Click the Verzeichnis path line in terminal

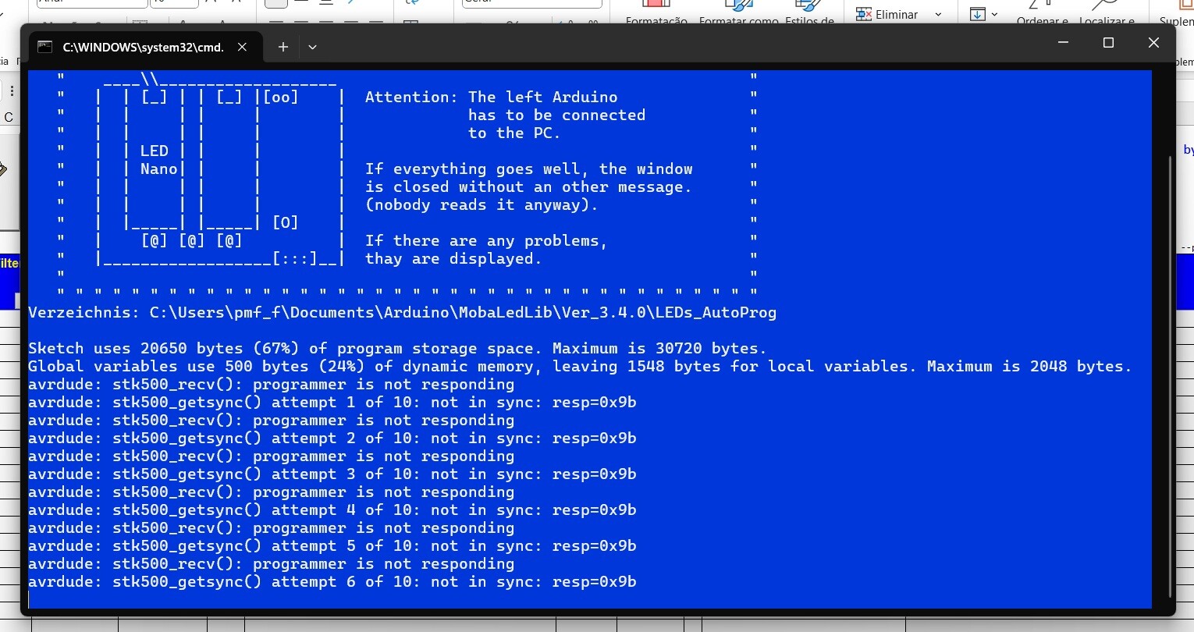click(x=402, y=313)
